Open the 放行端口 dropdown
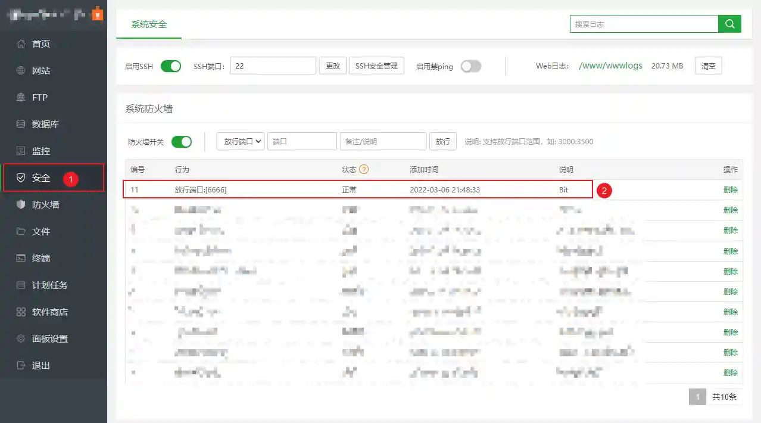The height and width of the screenshot is (423, 761). 241,142
